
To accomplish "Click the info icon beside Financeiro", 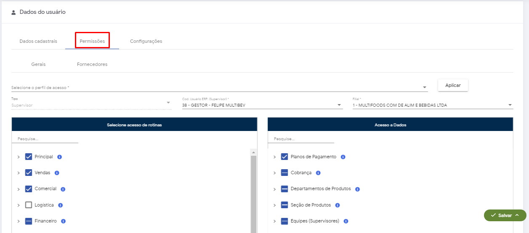I will 63,221.
